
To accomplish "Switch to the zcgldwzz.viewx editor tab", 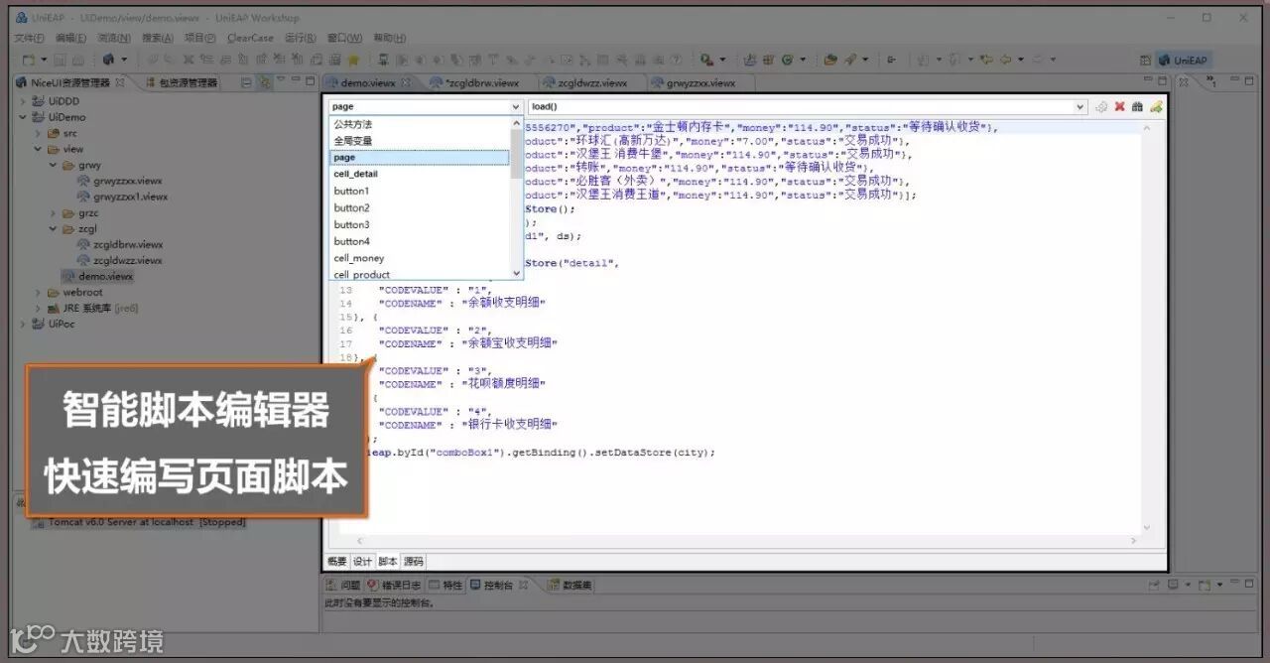I will [592, 82].
